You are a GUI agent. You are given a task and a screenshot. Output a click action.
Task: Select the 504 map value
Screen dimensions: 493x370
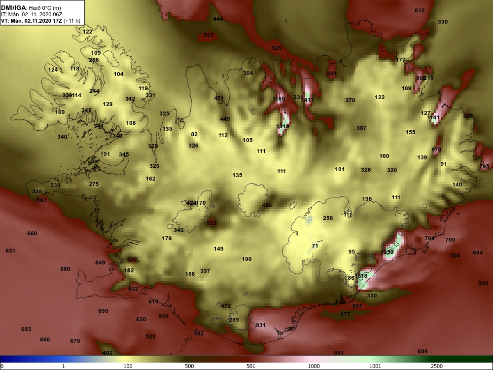point(455,256)
